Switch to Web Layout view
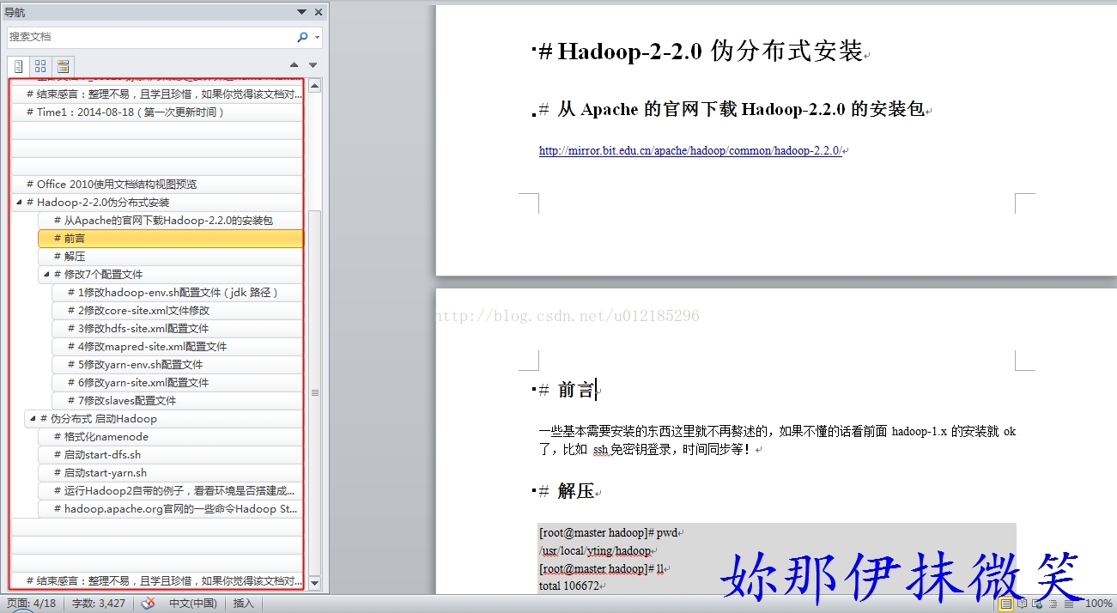Image resolution: width=1117 pixels, height=613 pixels. point(1036,604)
